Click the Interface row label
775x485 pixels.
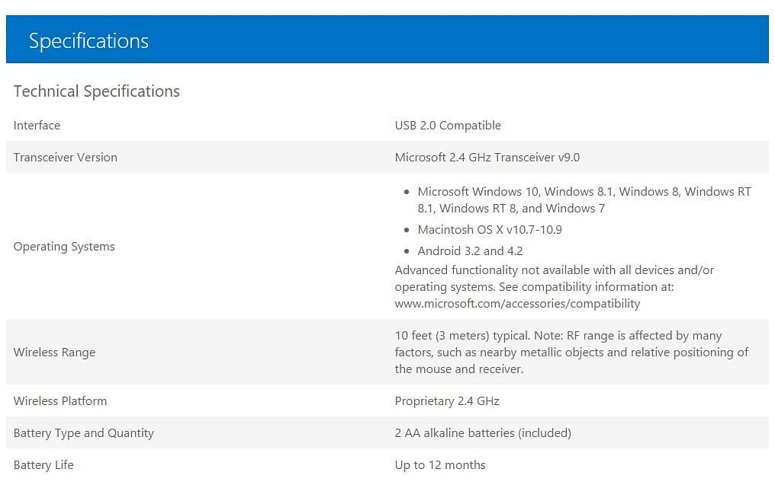(37, 126)
